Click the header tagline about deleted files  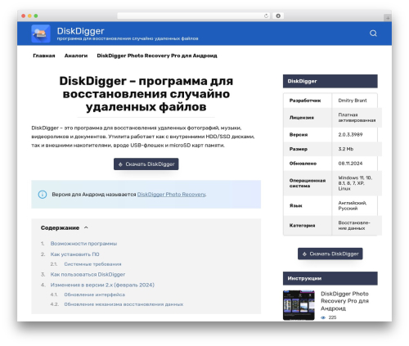128,38
